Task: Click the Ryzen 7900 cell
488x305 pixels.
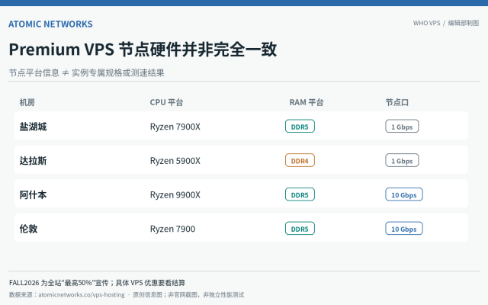Action: tap(172, 229)
